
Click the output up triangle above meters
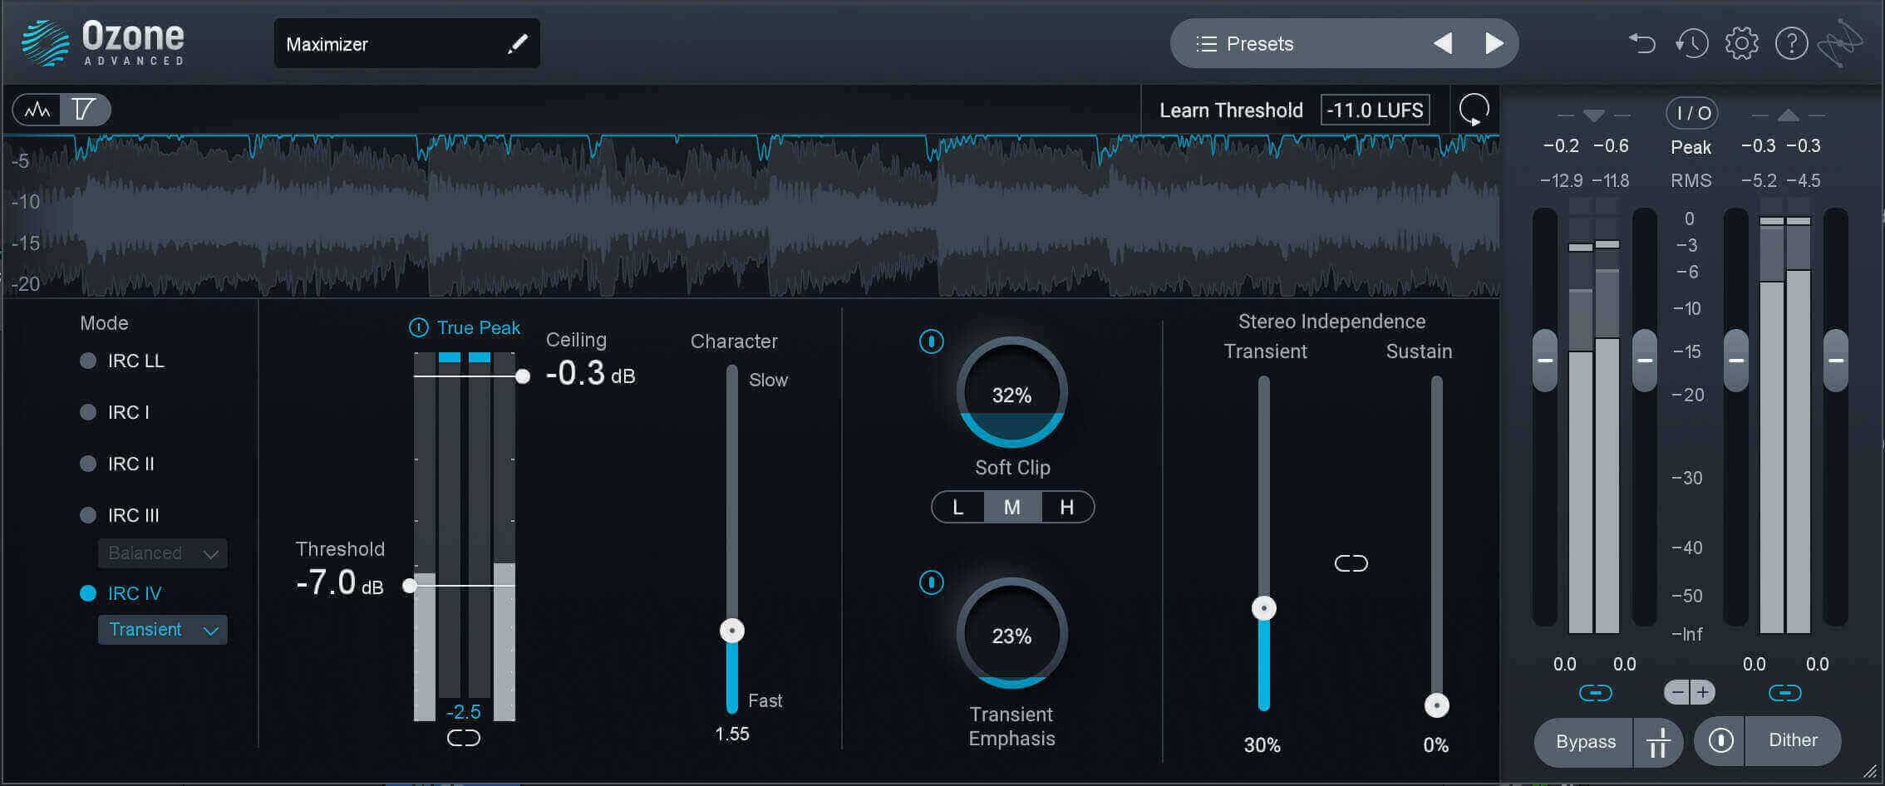click(1789, 115)
